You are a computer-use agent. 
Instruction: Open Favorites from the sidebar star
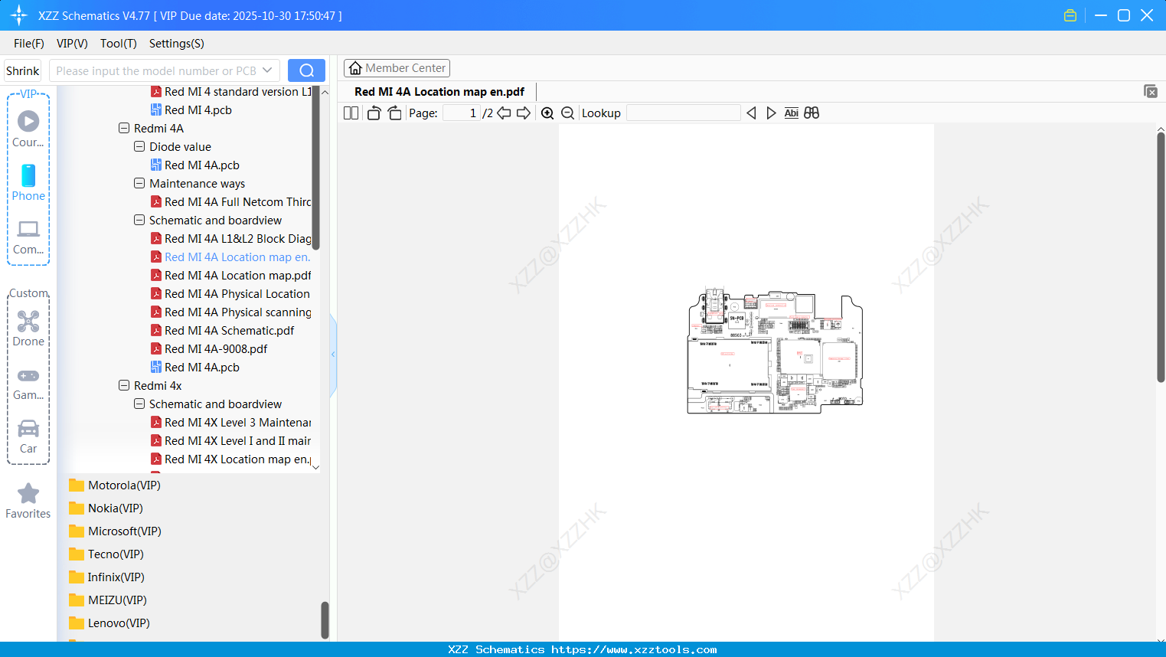pyautogui.click(x=28, y=499)
